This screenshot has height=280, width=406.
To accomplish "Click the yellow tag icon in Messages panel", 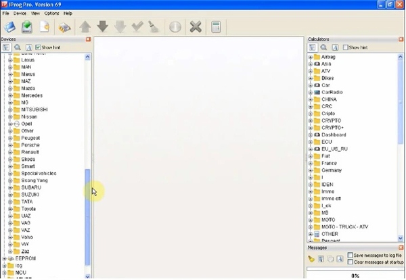I will pos(311,259).
